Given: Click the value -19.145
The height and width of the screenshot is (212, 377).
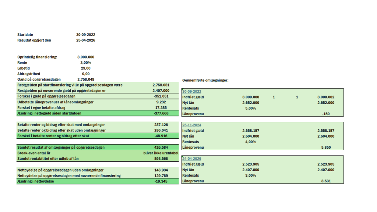Looking at the screenshot, I should pyautogui.click(x=161, y=181).
